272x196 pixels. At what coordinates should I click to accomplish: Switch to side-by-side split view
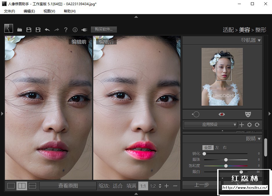tap(22, 186)
